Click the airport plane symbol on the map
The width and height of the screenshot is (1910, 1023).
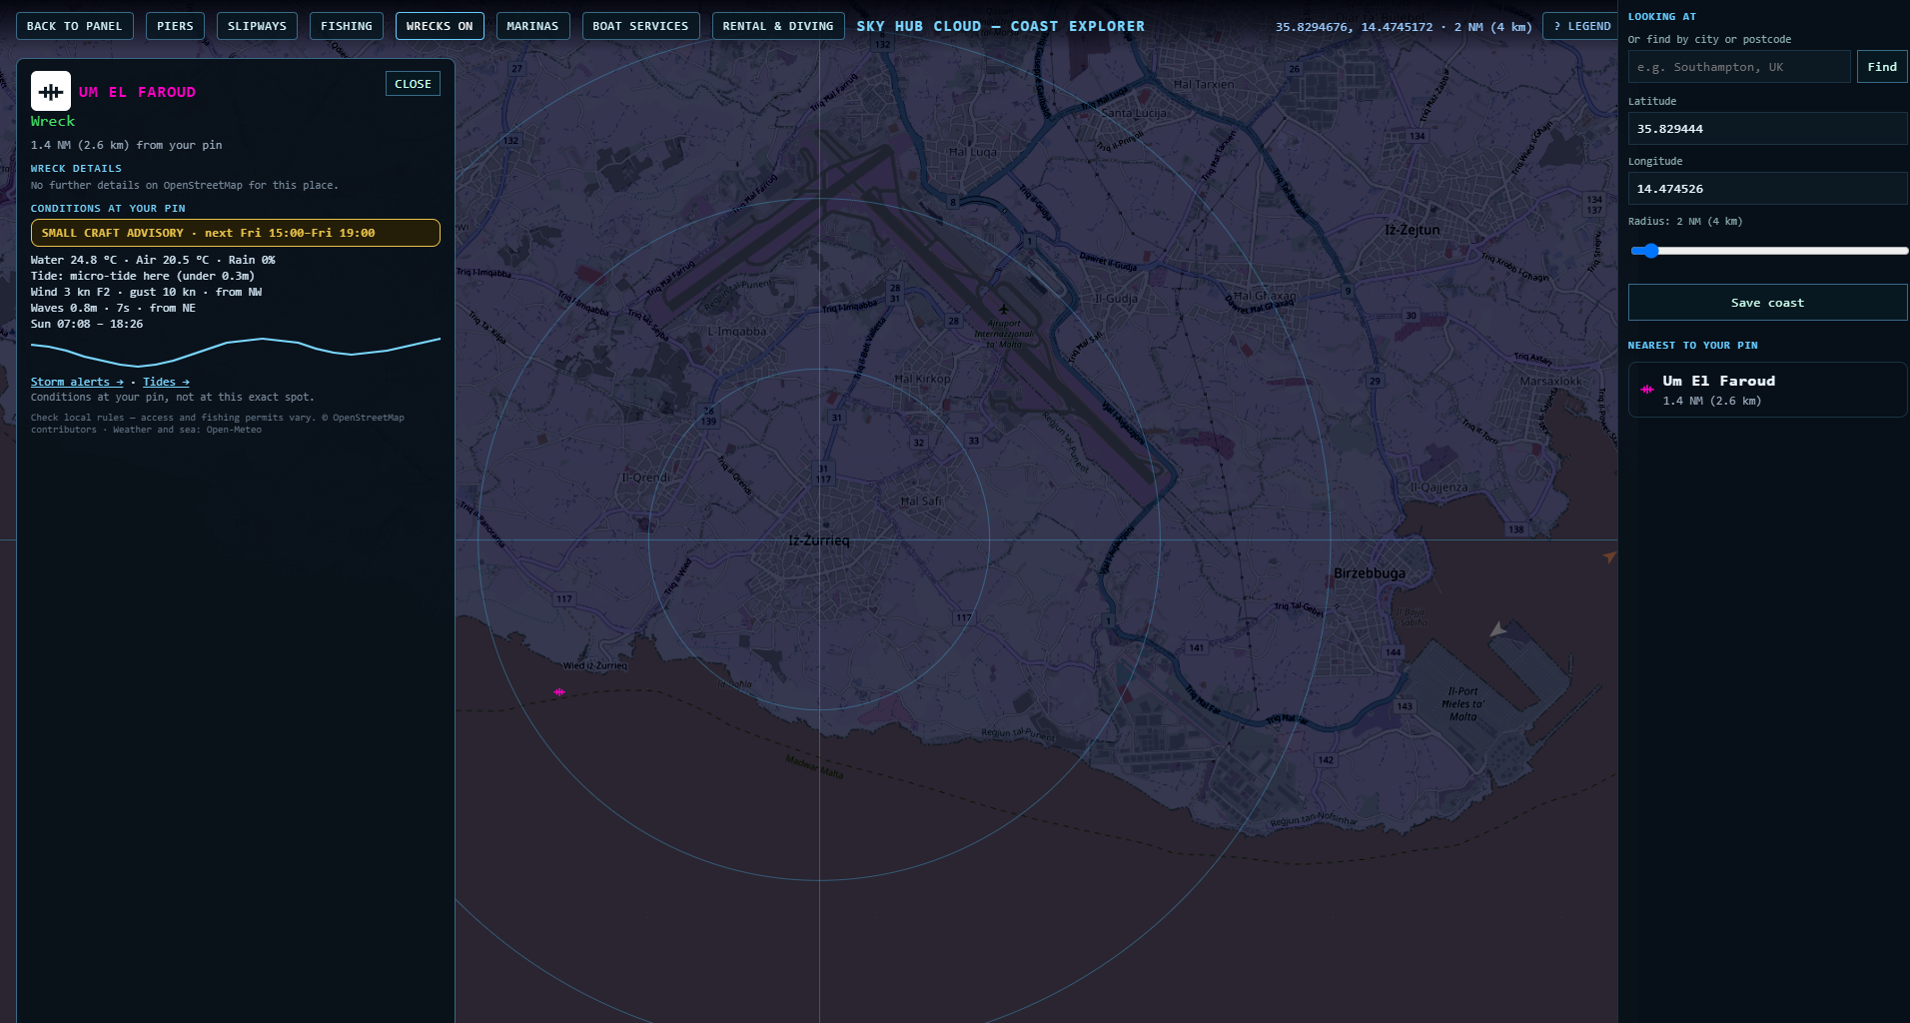pos(1004,309)
